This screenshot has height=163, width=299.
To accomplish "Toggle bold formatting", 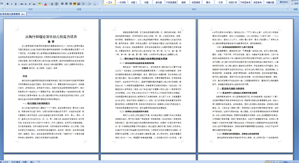I will [8, 4].
